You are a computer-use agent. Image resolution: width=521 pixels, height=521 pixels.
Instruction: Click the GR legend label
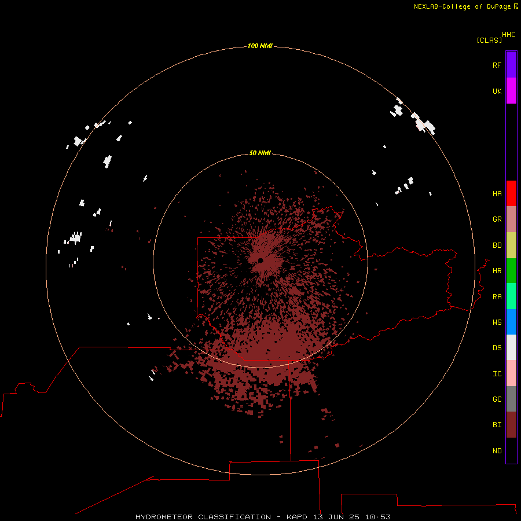pos(497,219)
